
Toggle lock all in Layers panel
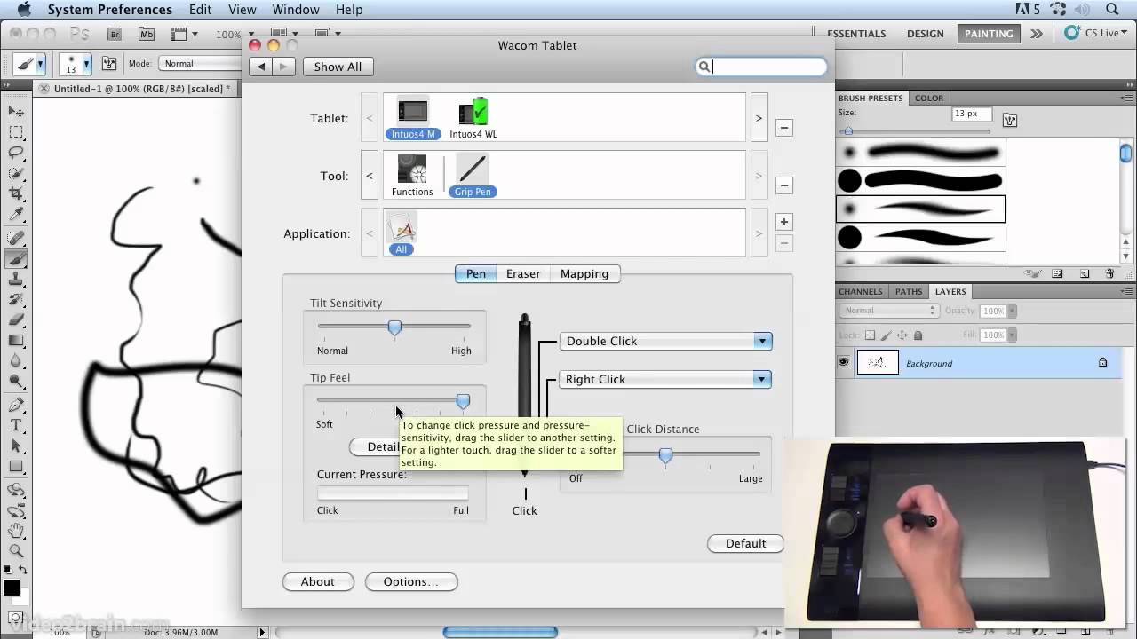point(918,335)
